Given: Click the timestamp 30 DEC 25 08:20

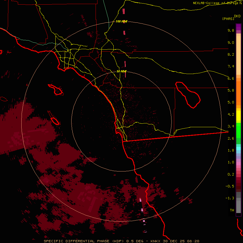Looking at the screenshot, I should click(x=181, y=241).
